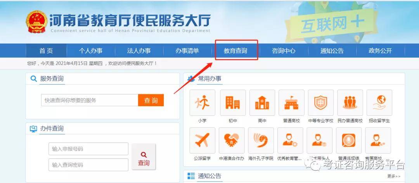The width and height of the screenshot is (419, 183).
Task: Open the 招收留学生 globe-in-hand icon
Action: point(379,103)
